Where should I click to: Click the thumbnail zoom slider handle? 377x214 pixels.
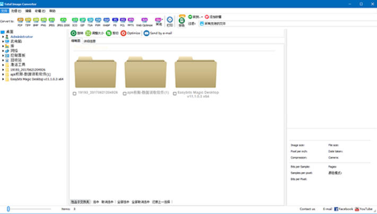(x=8, y=209)
